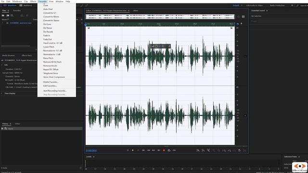Open the Edit menu
308x173 pixels.
[x=8, y=1]
